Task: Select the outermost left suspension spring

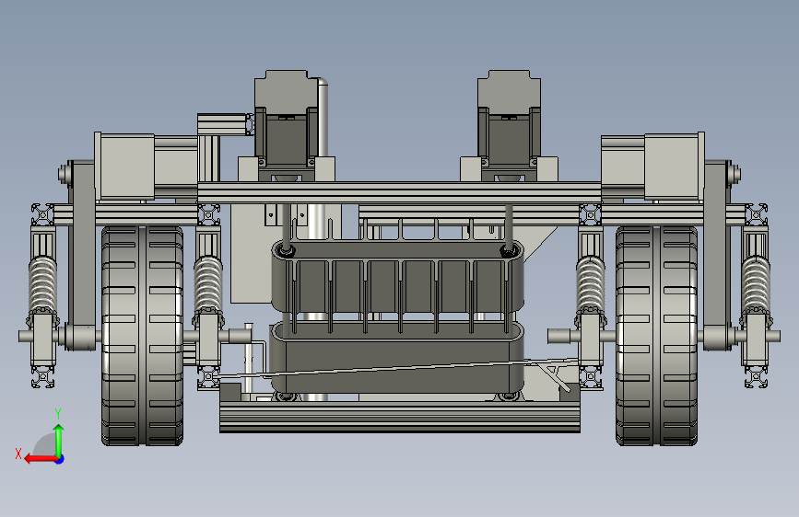Action: (42, 285)
